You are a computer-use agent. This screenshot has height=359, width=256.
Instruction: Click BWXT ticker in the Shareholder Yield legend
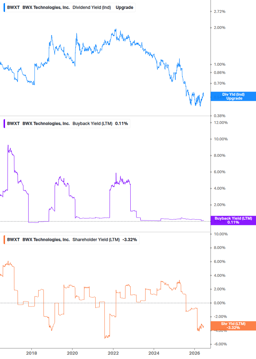13,239
